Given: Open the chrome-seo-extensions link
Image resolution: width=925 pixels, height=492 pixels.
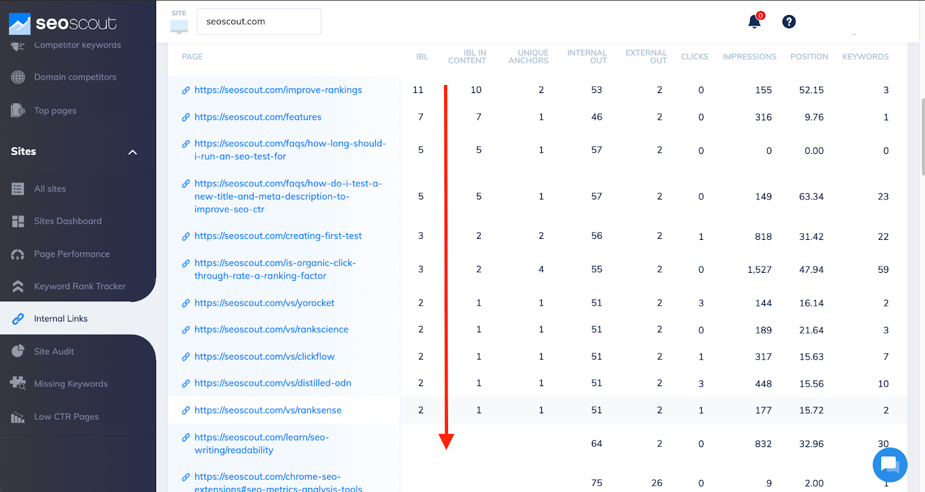Looking at the screenshot, I should pyautogui.click(x=278, y=483).
